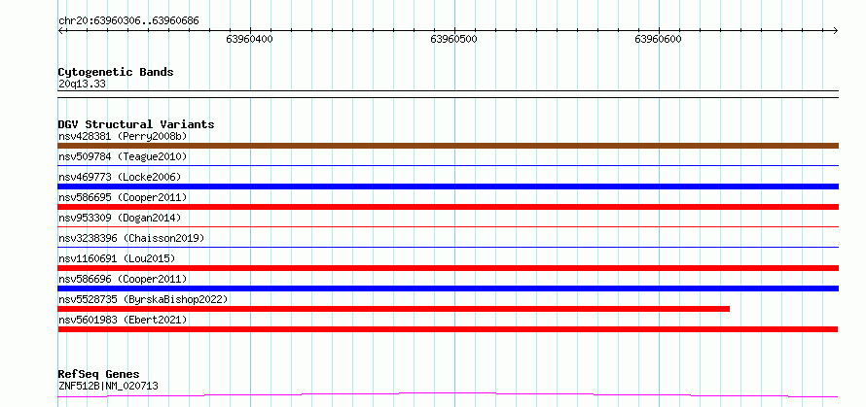Select the red bar for nsv1160691
The width and height of the screenshot is (866, 407).
point(448,268)
